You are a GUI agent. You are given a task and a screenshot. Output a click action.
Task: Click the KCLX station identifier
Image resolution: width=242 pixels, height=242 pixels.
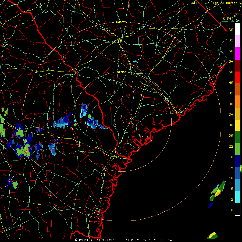click(x=129, y=240)
